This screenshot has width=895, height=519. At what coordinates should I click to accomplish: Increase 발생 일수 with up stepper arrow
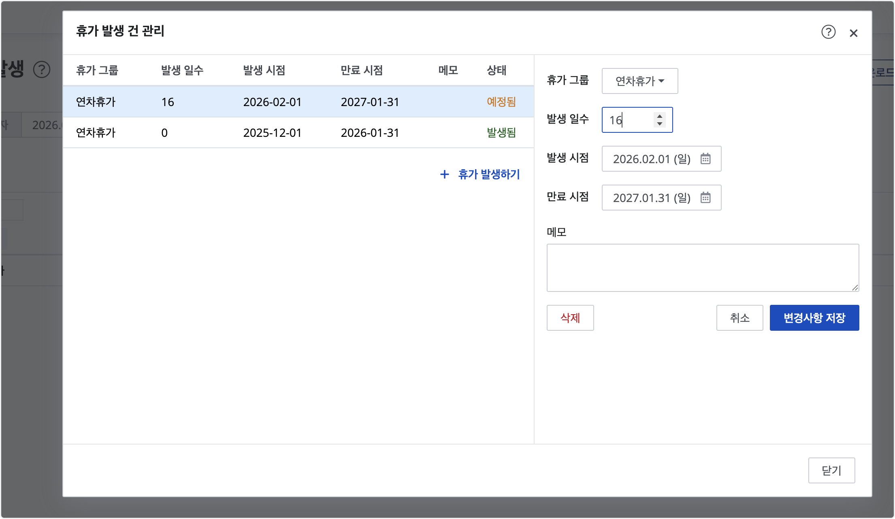pyautogui.click(x=660, y=116)
